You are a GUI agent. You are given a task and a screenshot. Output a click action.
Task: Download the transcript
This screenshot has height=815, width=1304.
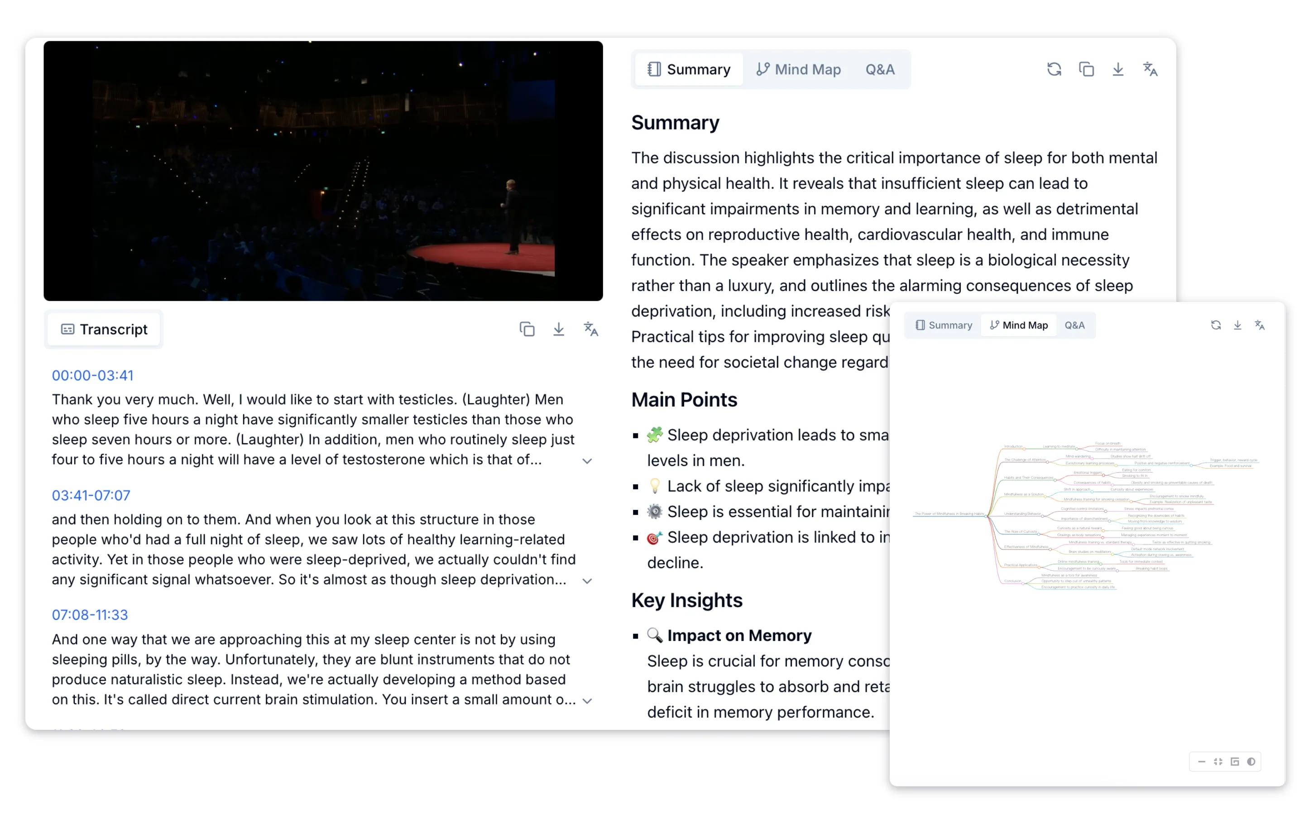(x=558, y=329)
